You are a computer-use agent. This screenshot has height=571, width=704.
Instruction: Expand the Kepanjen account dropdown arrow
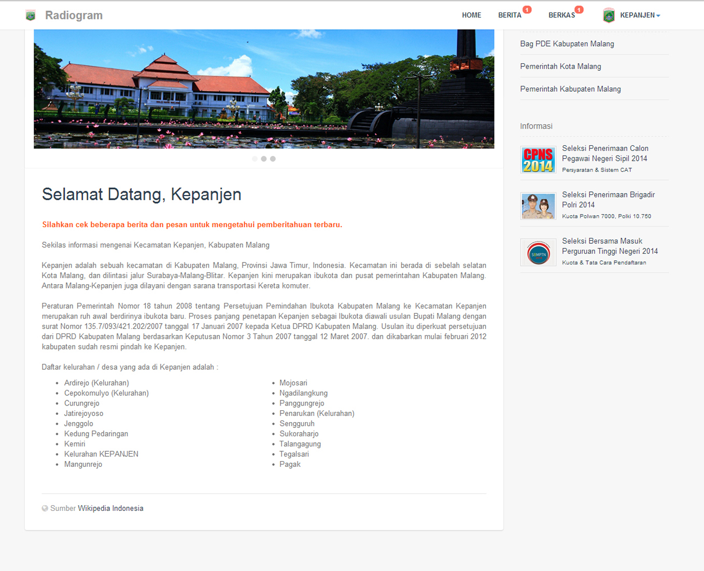point(658,16)
